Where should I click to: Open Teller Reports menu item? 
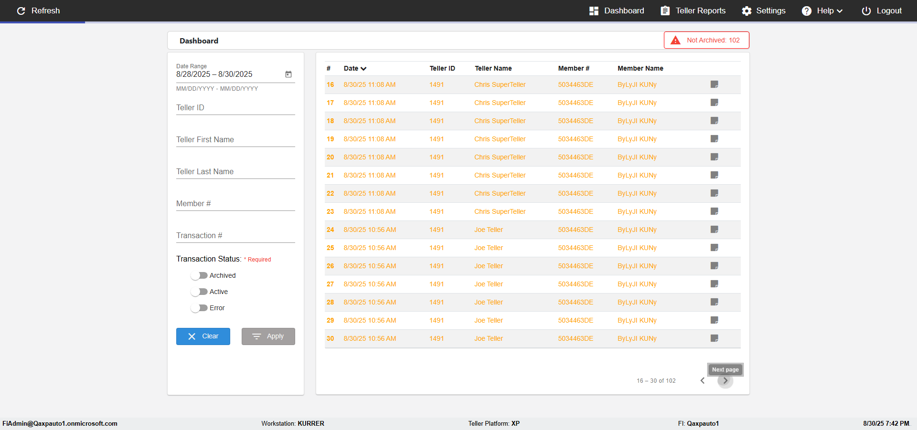(x=693, y=10)
